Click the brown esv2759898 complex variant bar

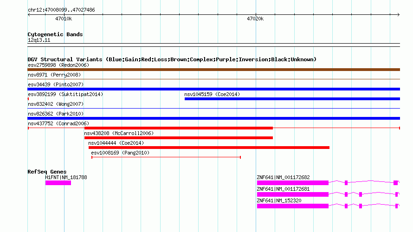coord(213,70)
